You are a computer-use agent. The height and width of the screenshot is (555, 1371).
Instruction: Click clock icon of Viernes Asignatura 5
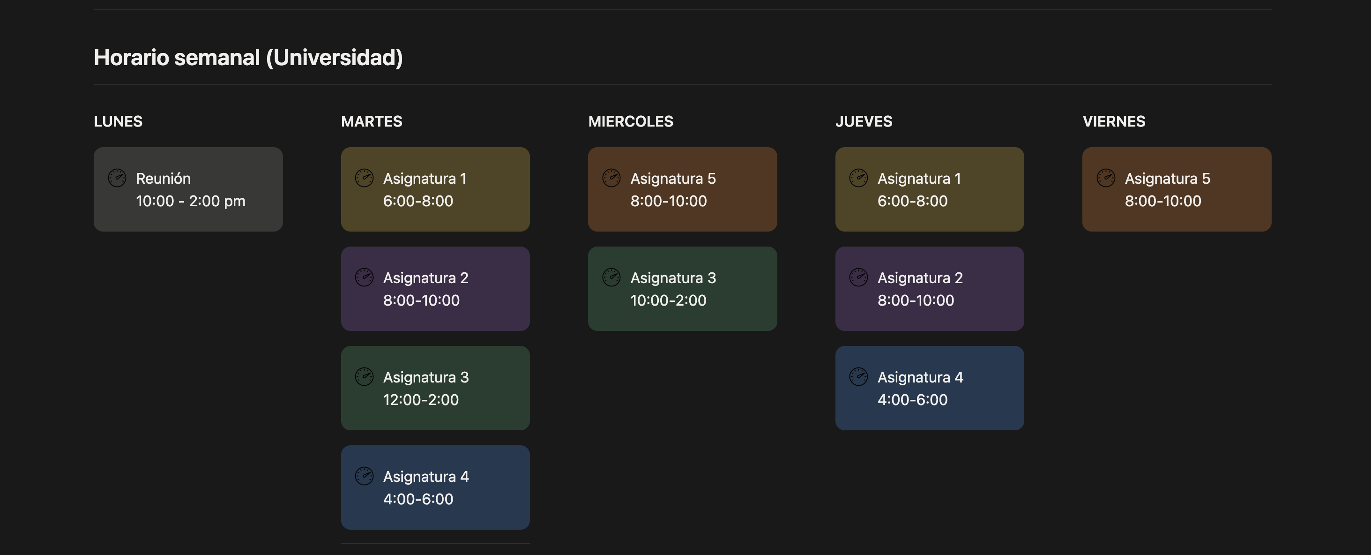click(x=1105, y=178)
